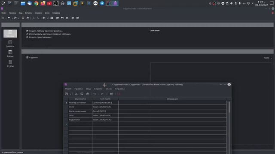This screenshot has width=275, height=154.
Task: Click the Описание column header in designer
Action: pos(172,99)
